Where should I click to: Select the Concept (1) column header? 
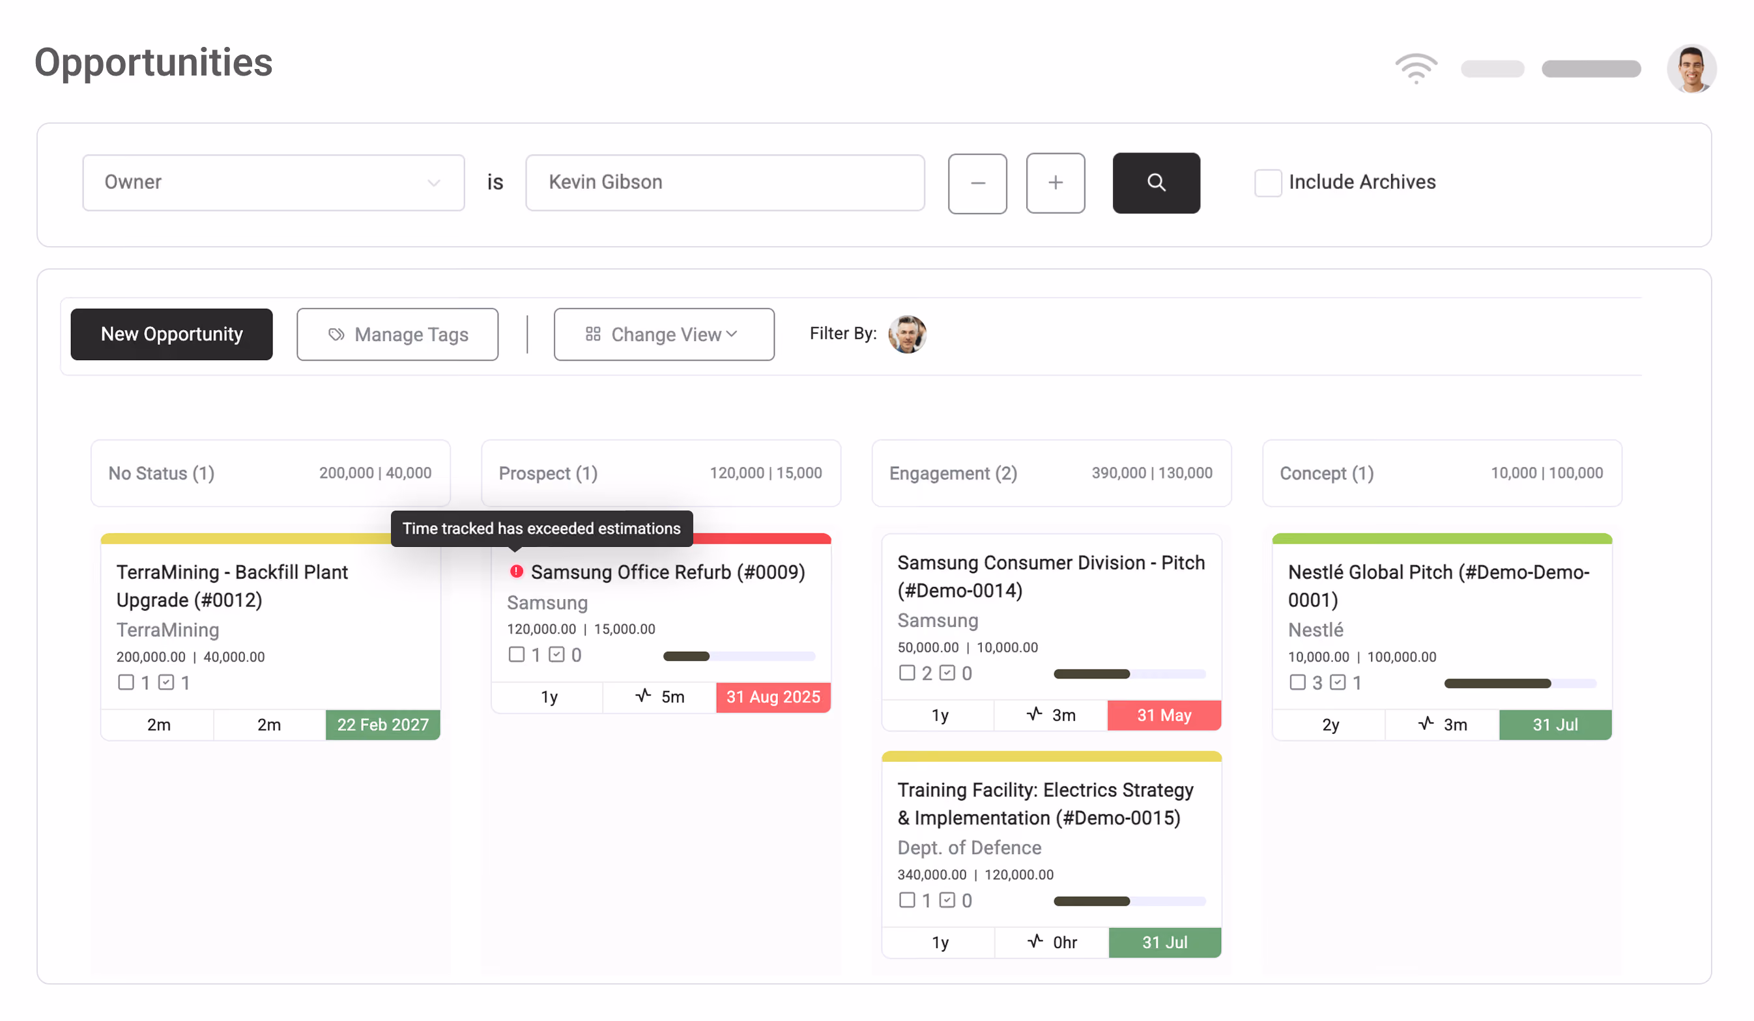[1441, 473]
